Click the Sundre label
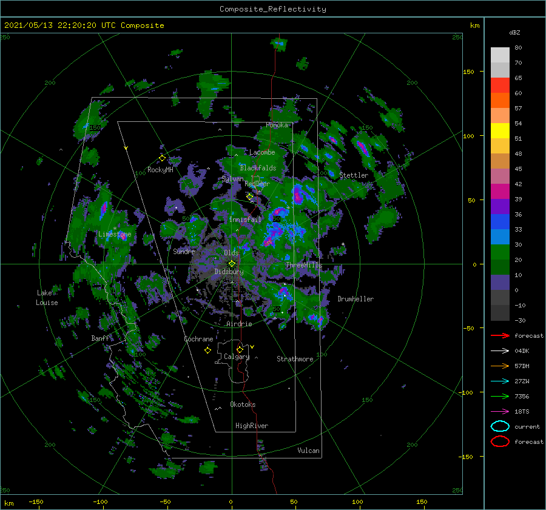Screen dimensions: 546x510 click(184, 251)
